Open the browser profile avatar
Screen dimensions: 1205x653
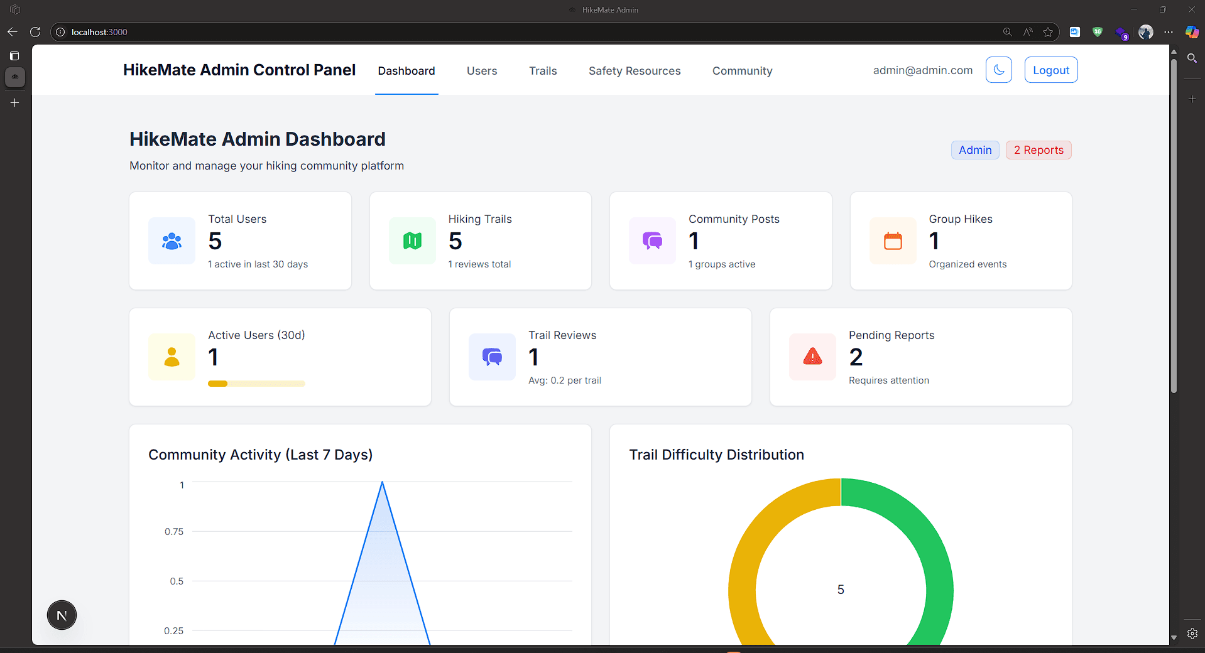[x=1146, y=32]
